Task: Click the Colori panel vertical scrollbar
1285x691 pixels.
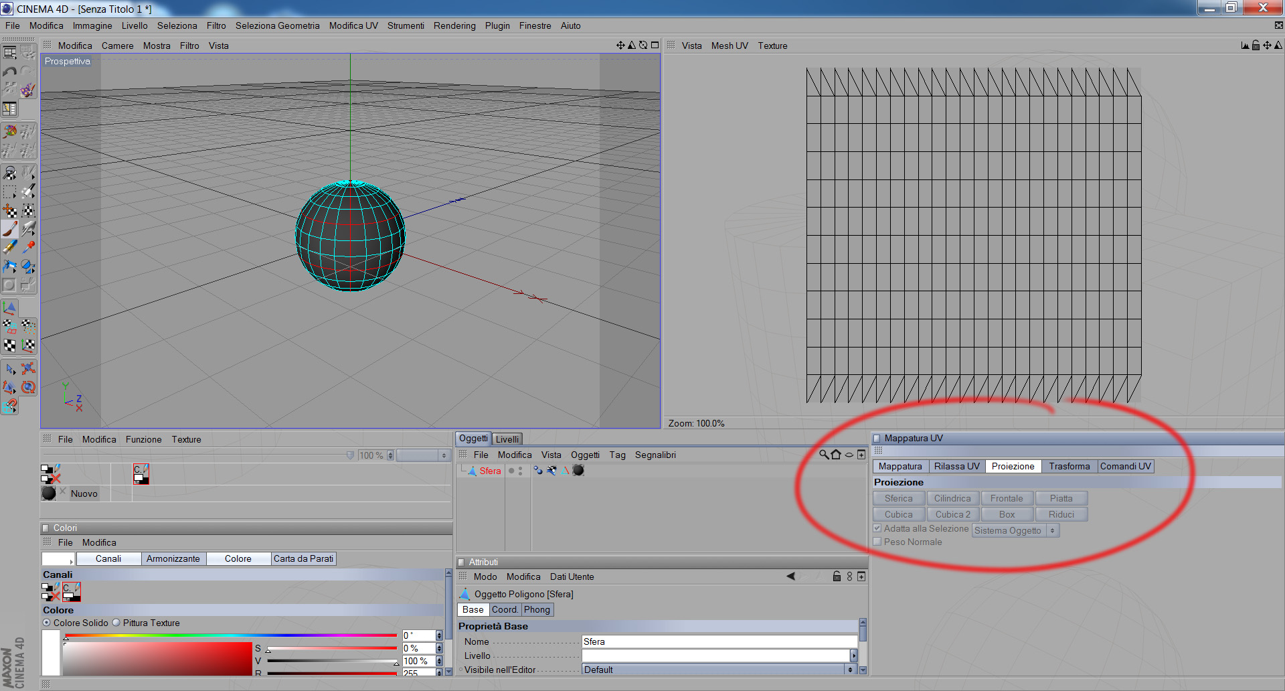Action: click(x=448, y=622)
